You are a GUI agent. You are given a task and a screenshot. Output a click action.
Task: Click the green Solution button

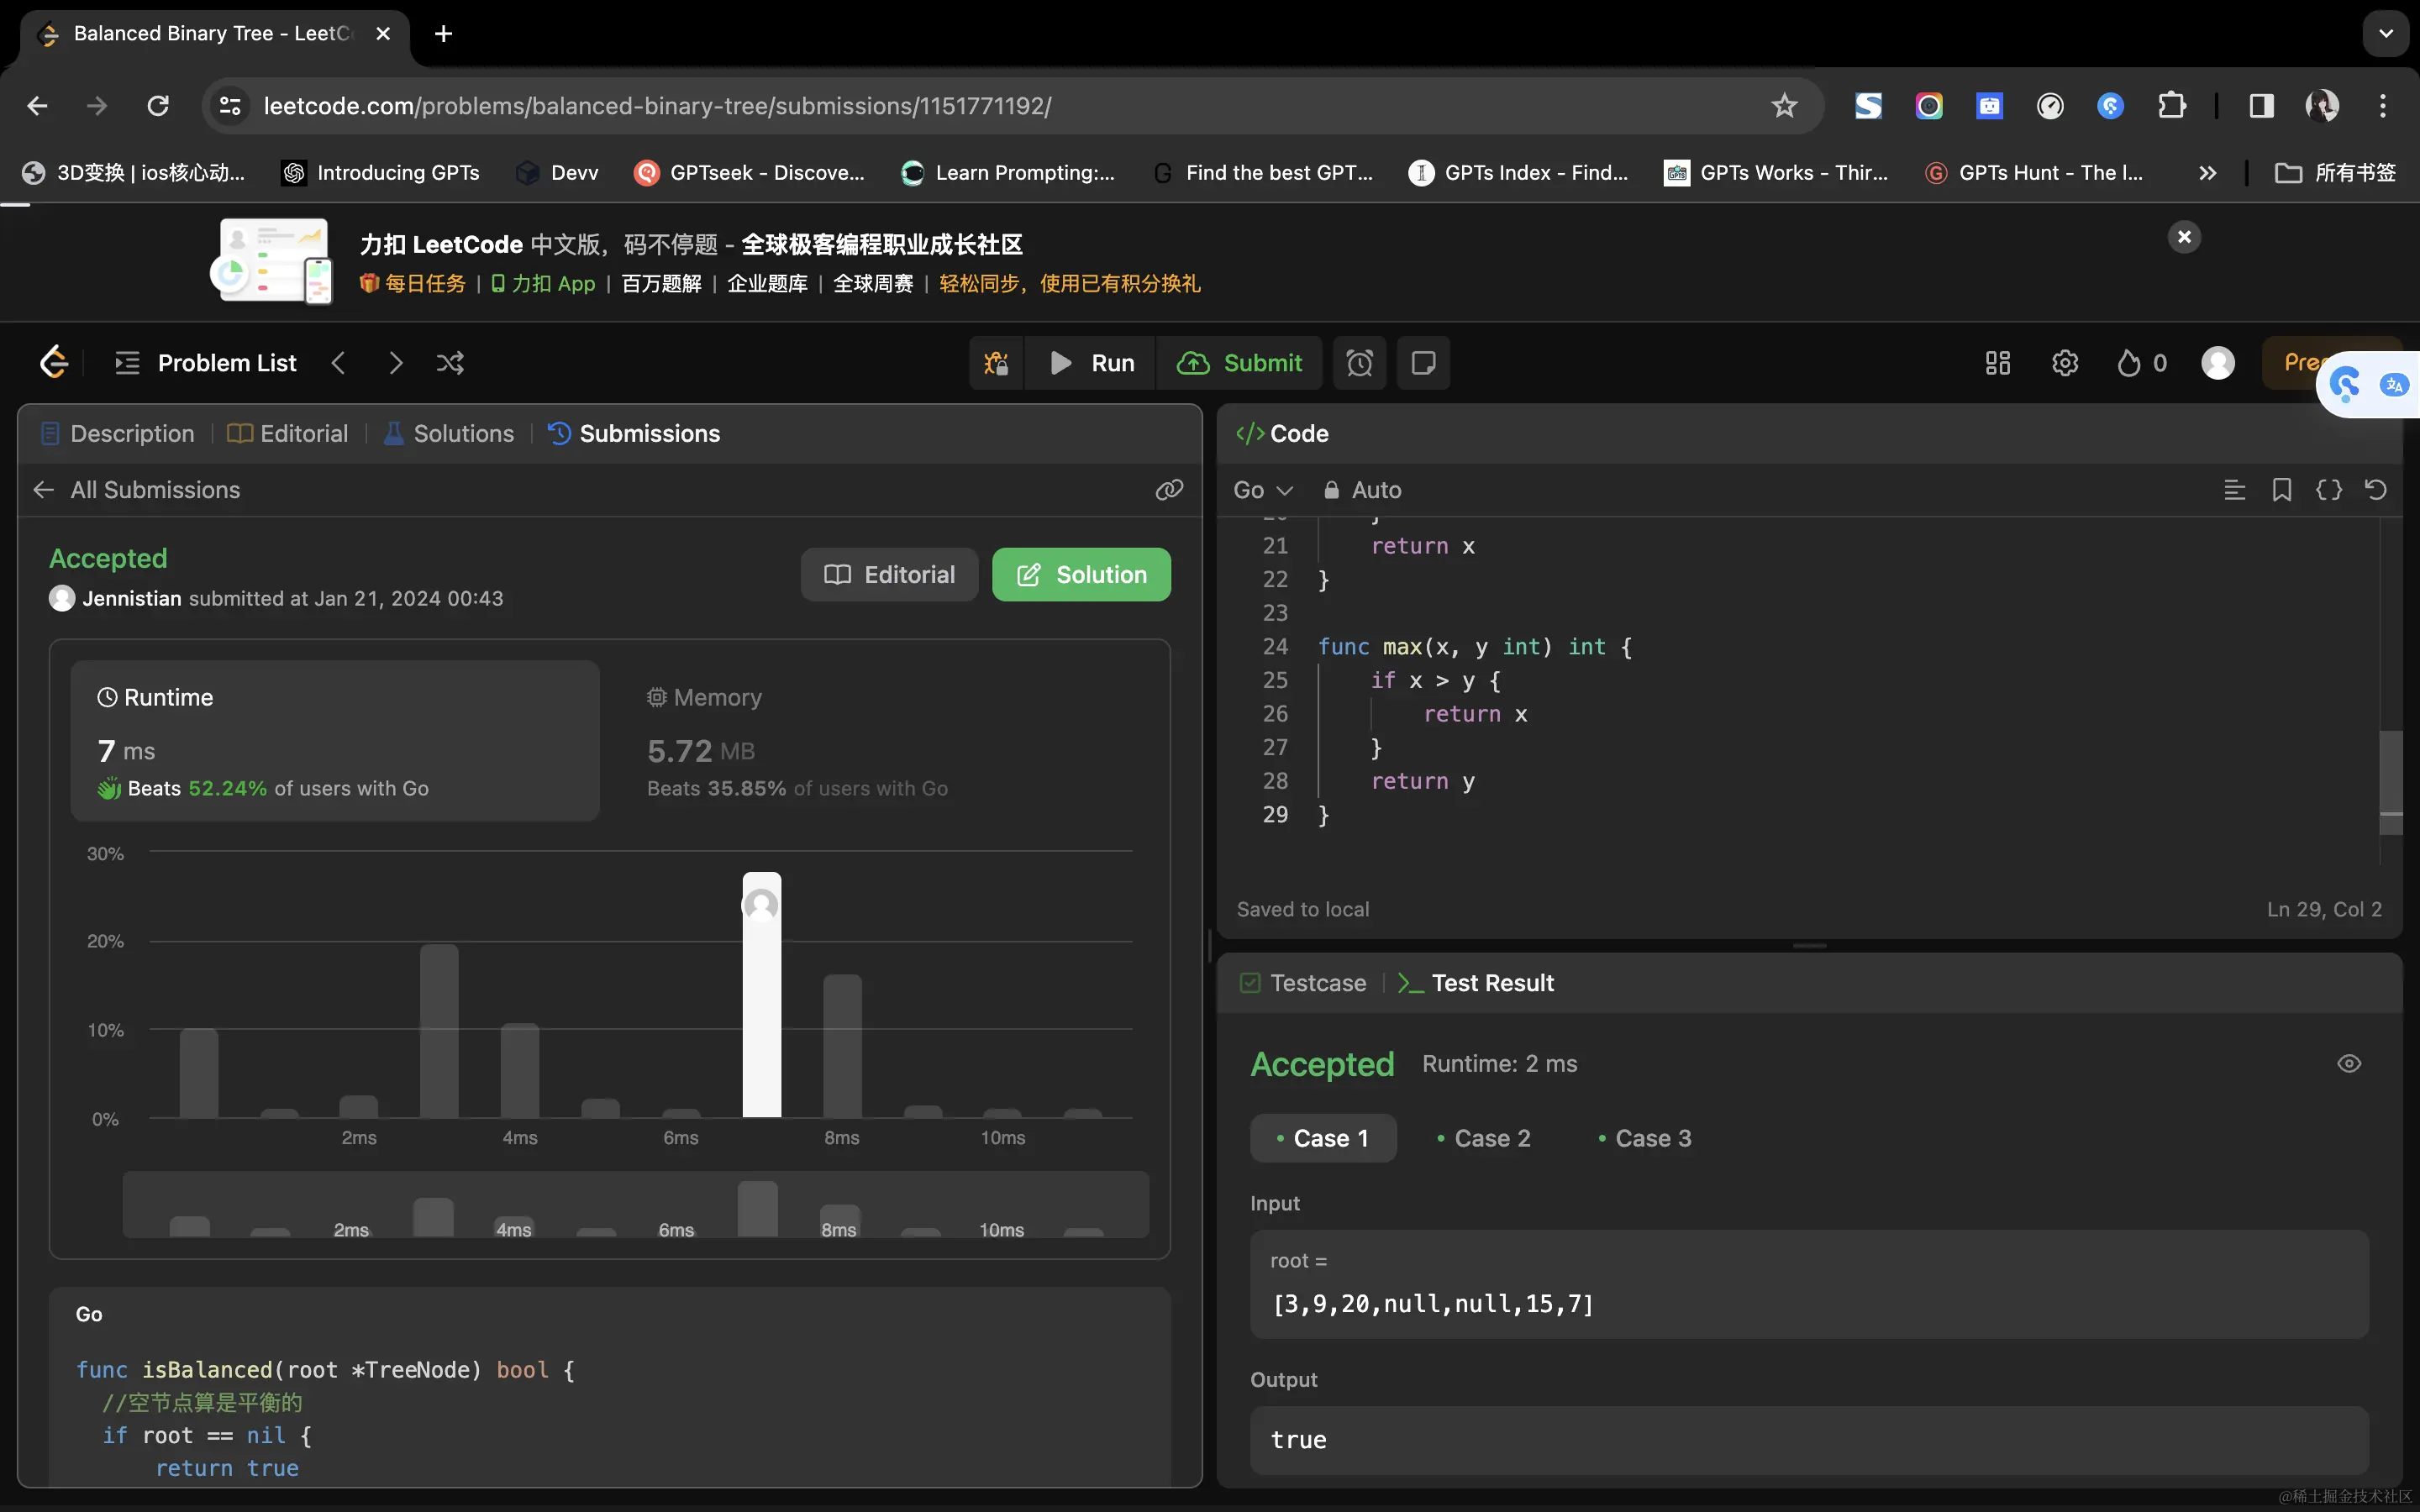click(1081, 574)
